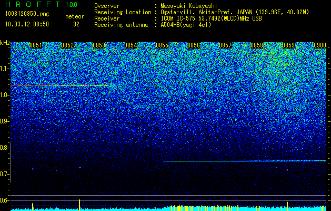Click the ICOM IC-575 receiver text
The image size is (331, 211).
[211, 18]
